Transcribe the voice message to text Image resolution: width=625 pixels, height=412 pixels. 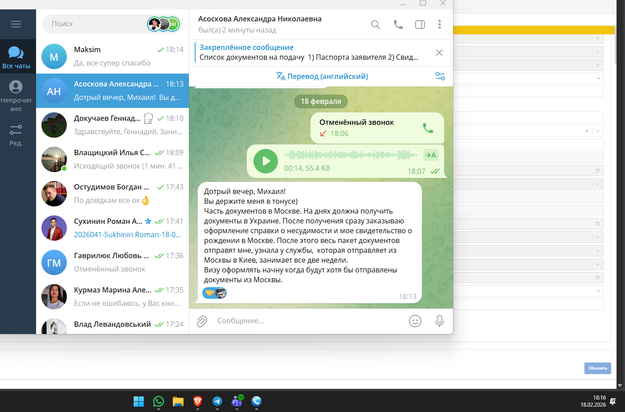[x=431, y=155]
